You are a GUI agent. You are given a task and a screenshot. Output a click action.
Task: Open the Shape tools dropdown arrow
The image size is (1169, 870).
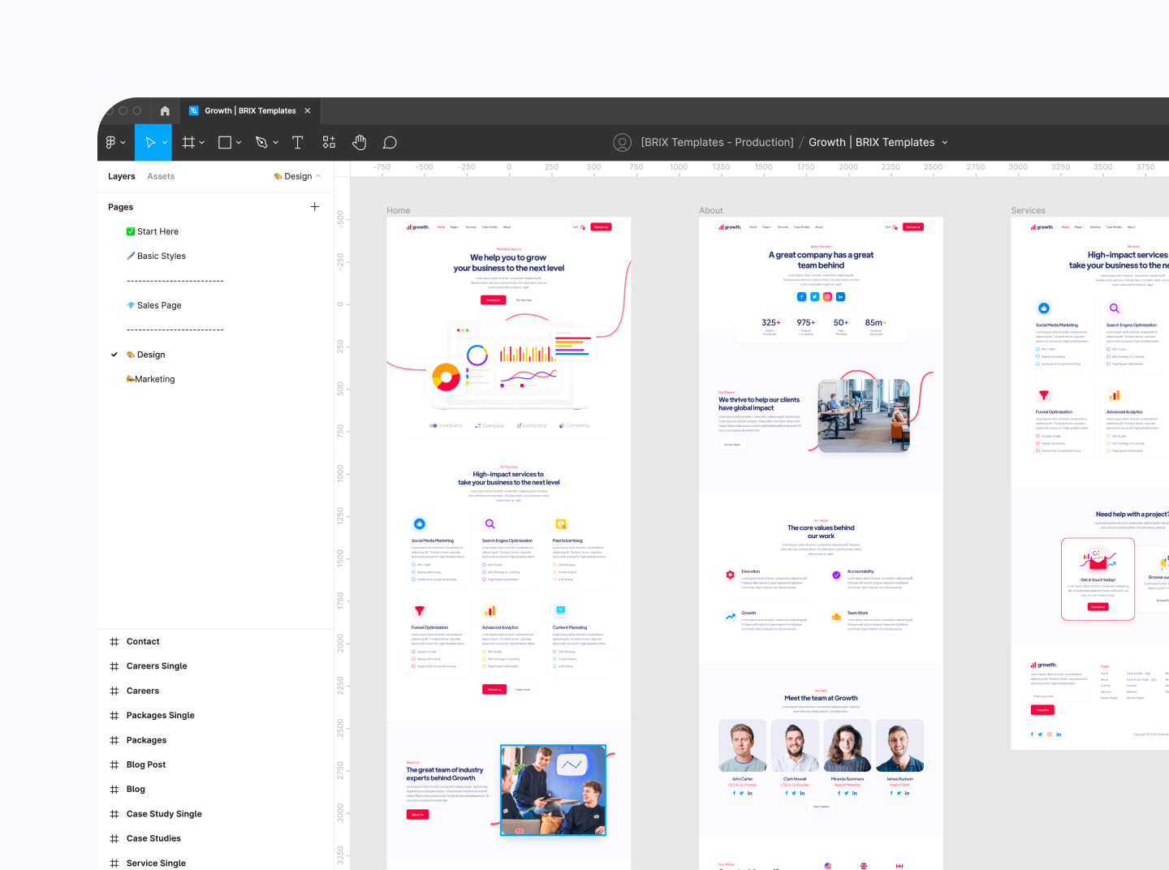pos(239,142)
